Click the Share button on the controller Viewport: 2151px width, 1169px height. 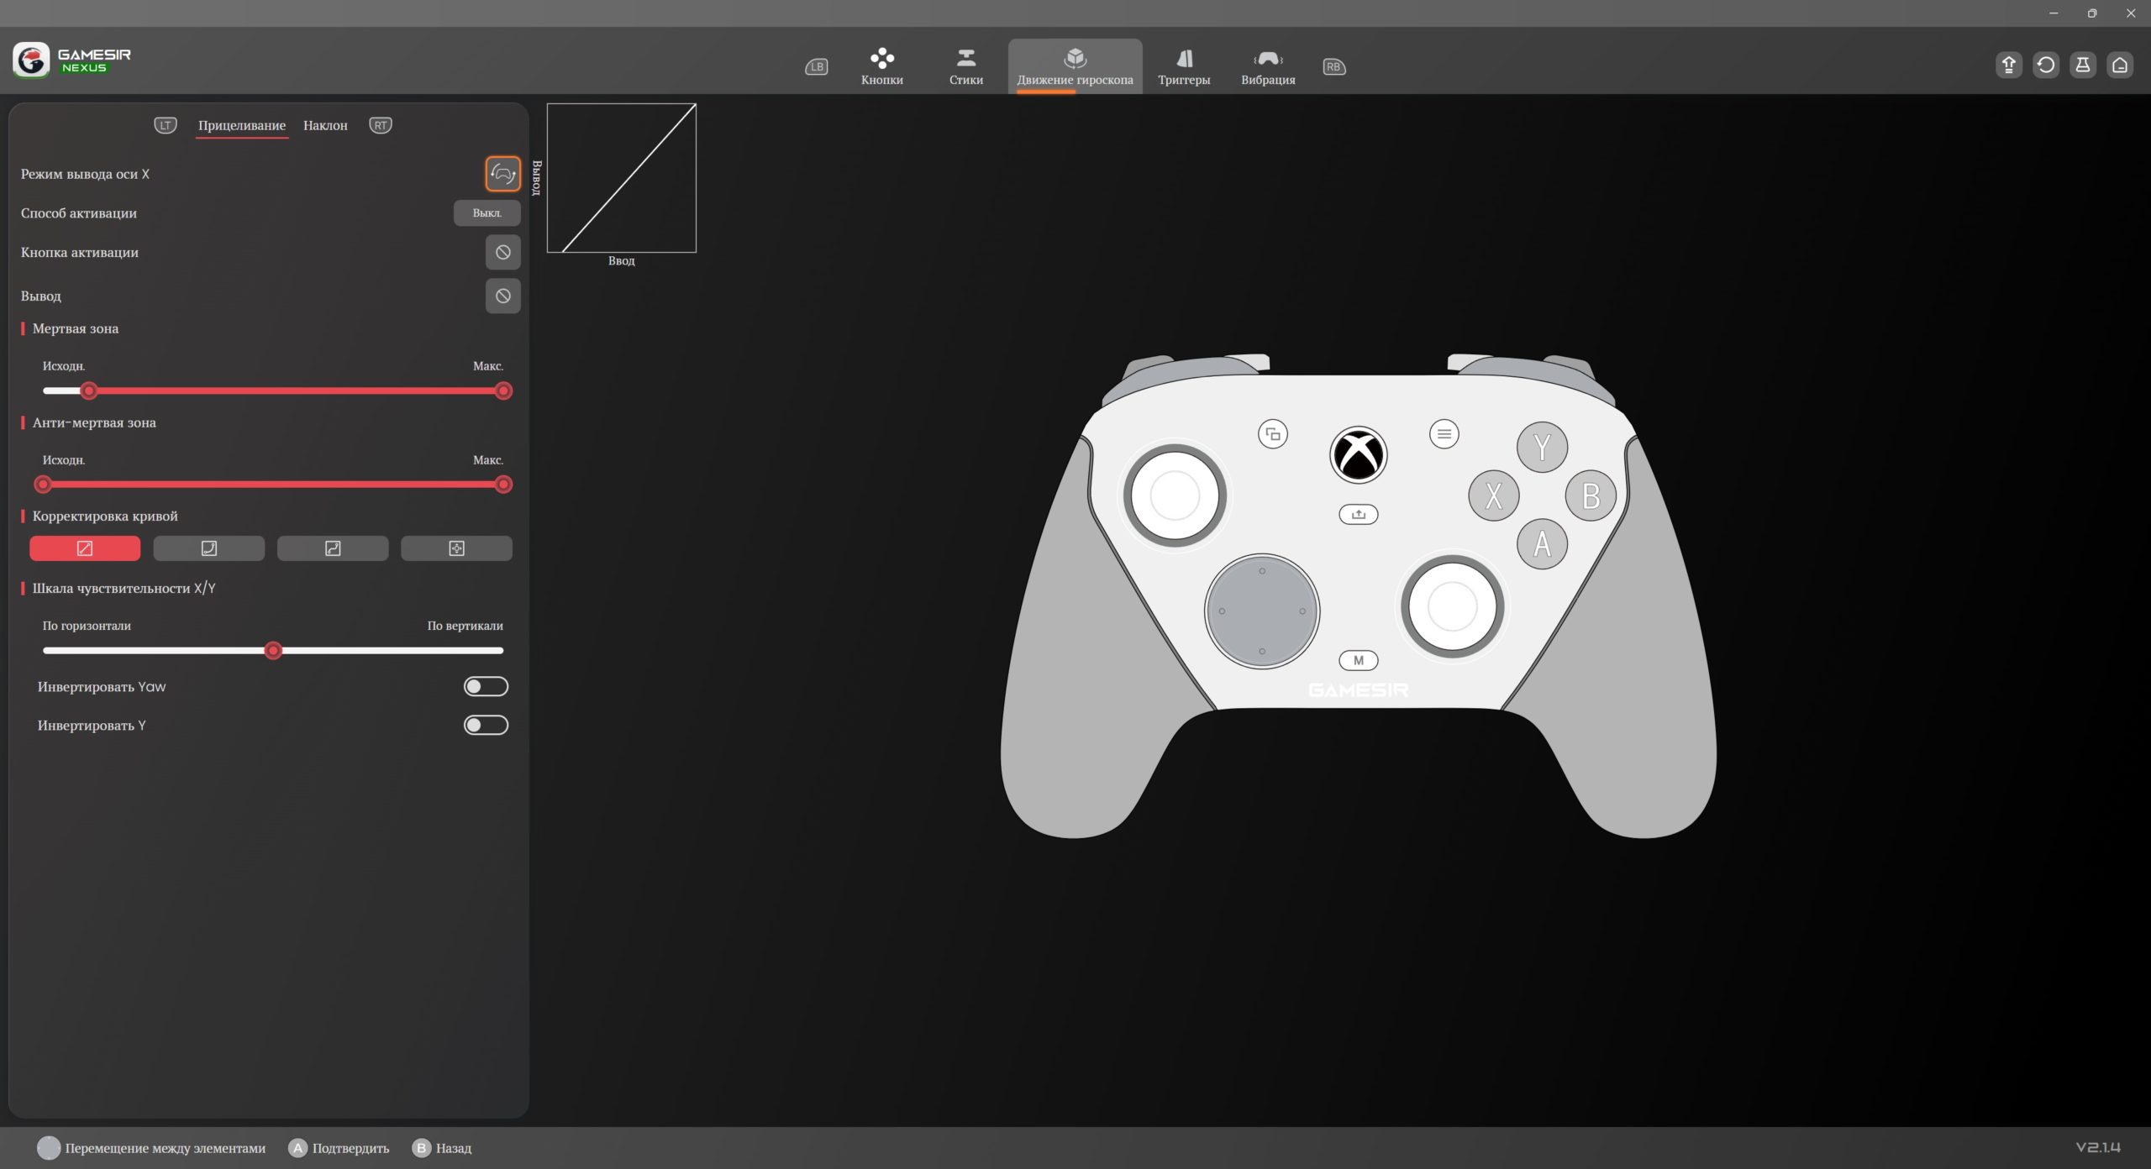(x=1358, y=514)
